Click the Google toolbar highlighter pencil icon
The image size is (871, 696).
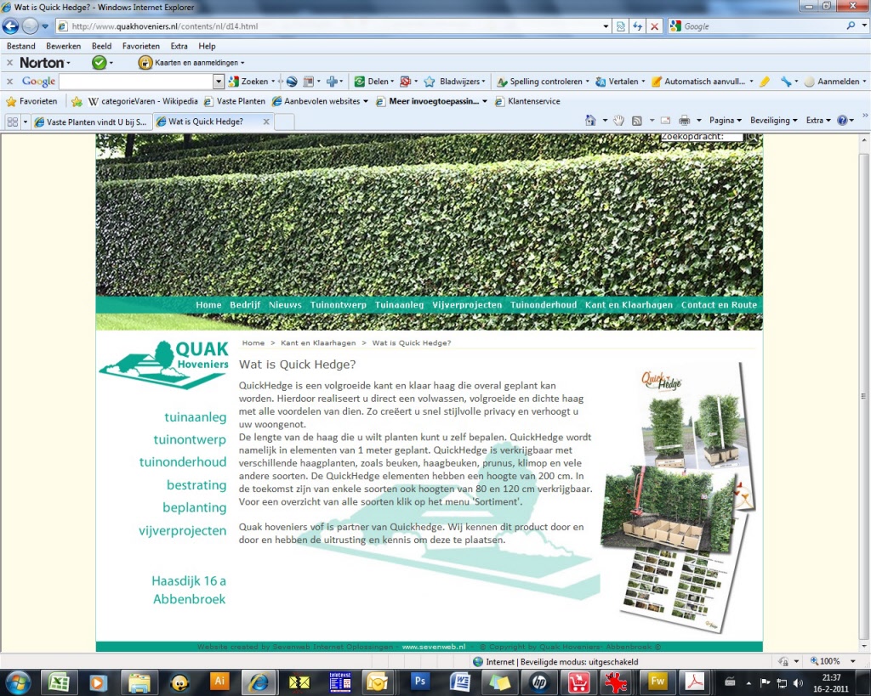tap(765, 82)
